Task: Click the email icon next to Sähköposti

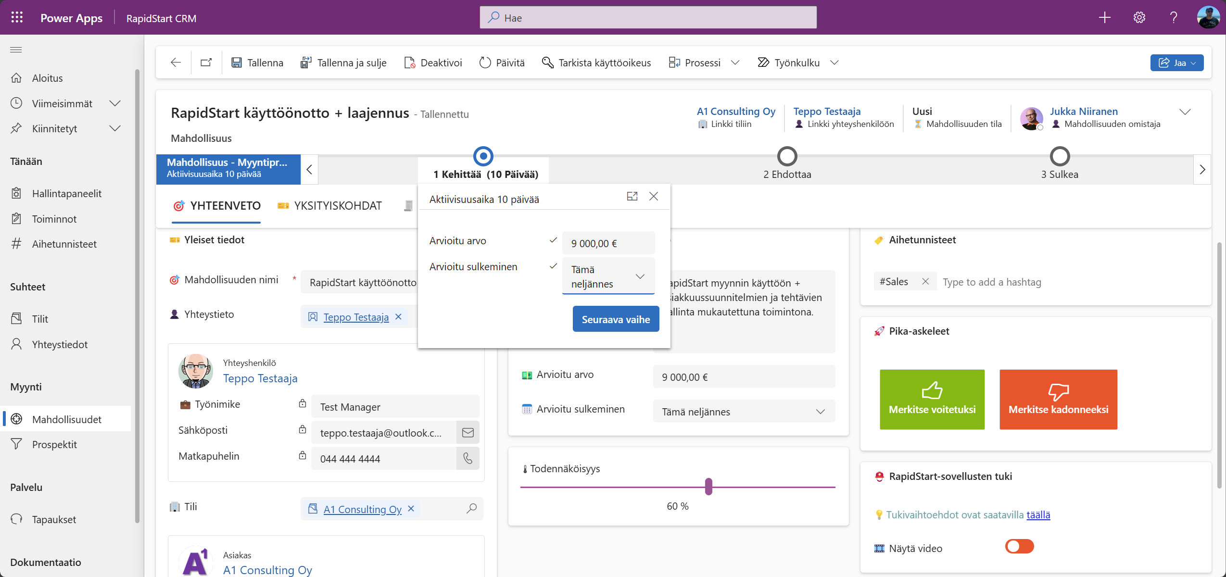Action: 468,433
